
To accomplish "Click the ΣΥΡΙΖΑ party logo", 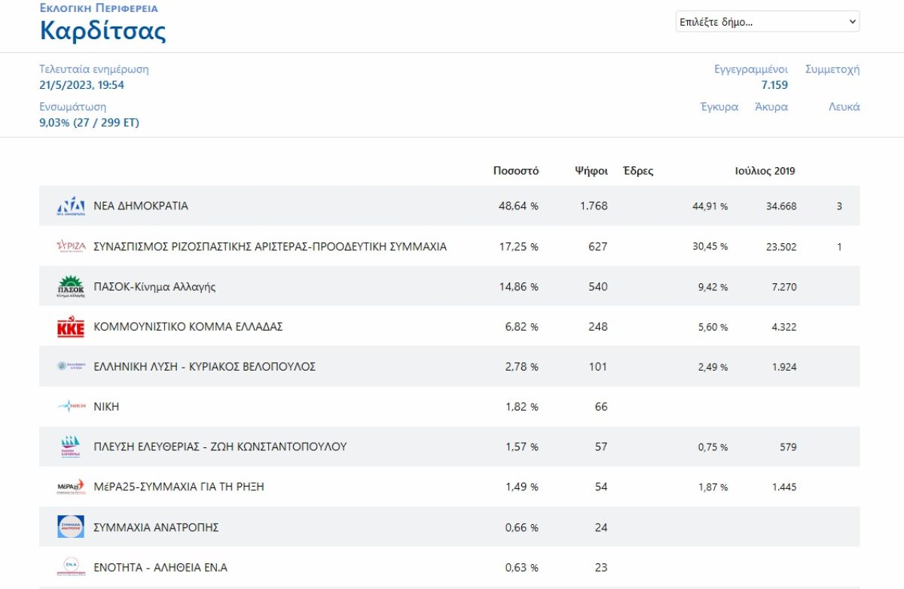I will click(x=71, y=246).
